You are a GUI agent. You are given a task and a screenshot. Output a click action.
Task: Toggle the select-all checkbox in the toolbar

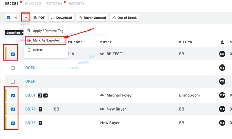(9, 18)
